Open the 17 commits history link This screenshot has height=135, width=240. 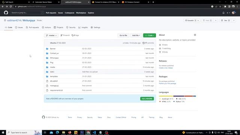coord(148,43)
